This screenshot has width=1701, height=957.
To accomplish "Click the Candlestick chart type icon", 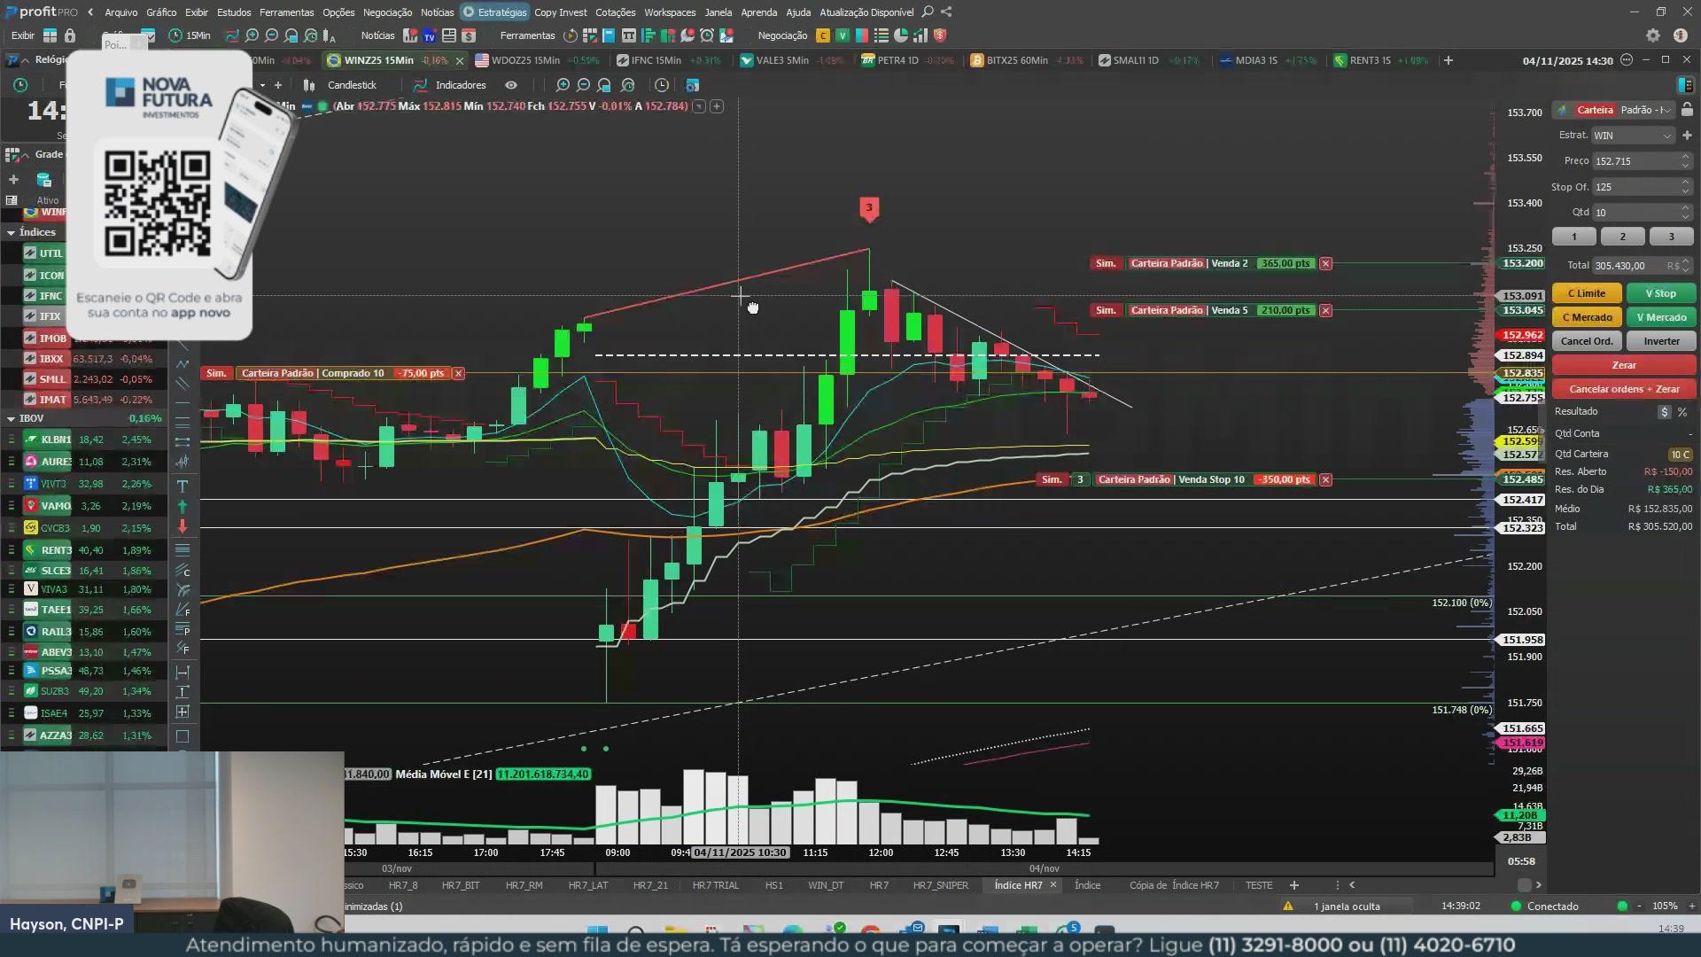I will pyautogui.click(x=309, y=85).
